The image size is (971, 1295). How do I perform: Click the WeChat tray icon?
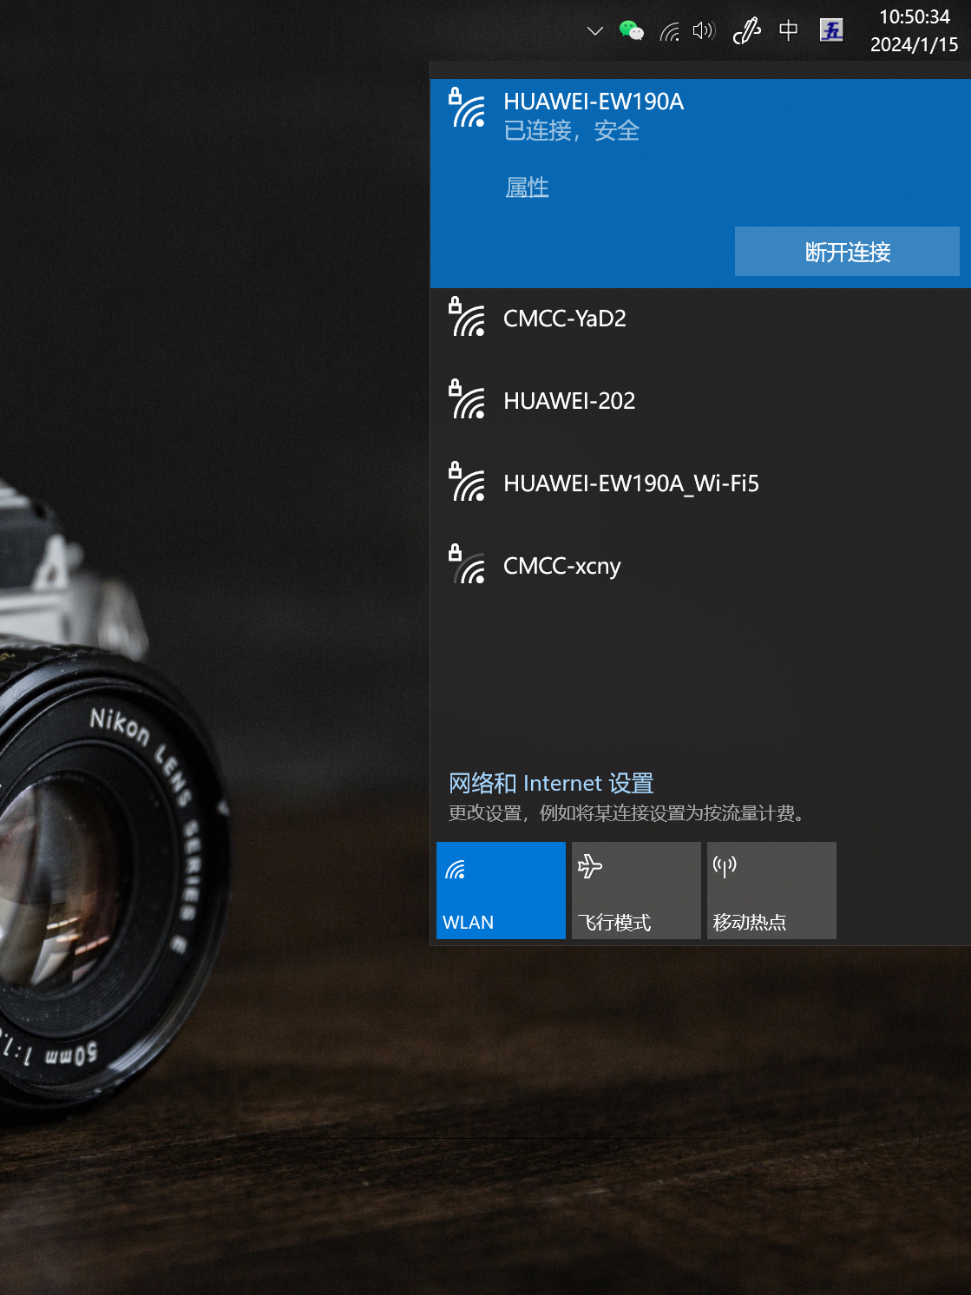[631, 31]
